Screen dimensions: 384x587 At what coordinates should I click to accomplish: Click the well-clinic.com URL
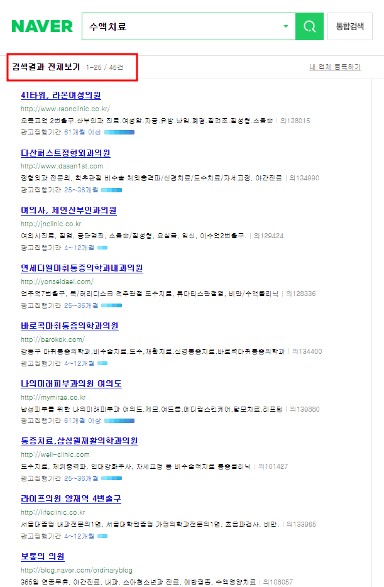pyautogui.click(x=55, y=454)
